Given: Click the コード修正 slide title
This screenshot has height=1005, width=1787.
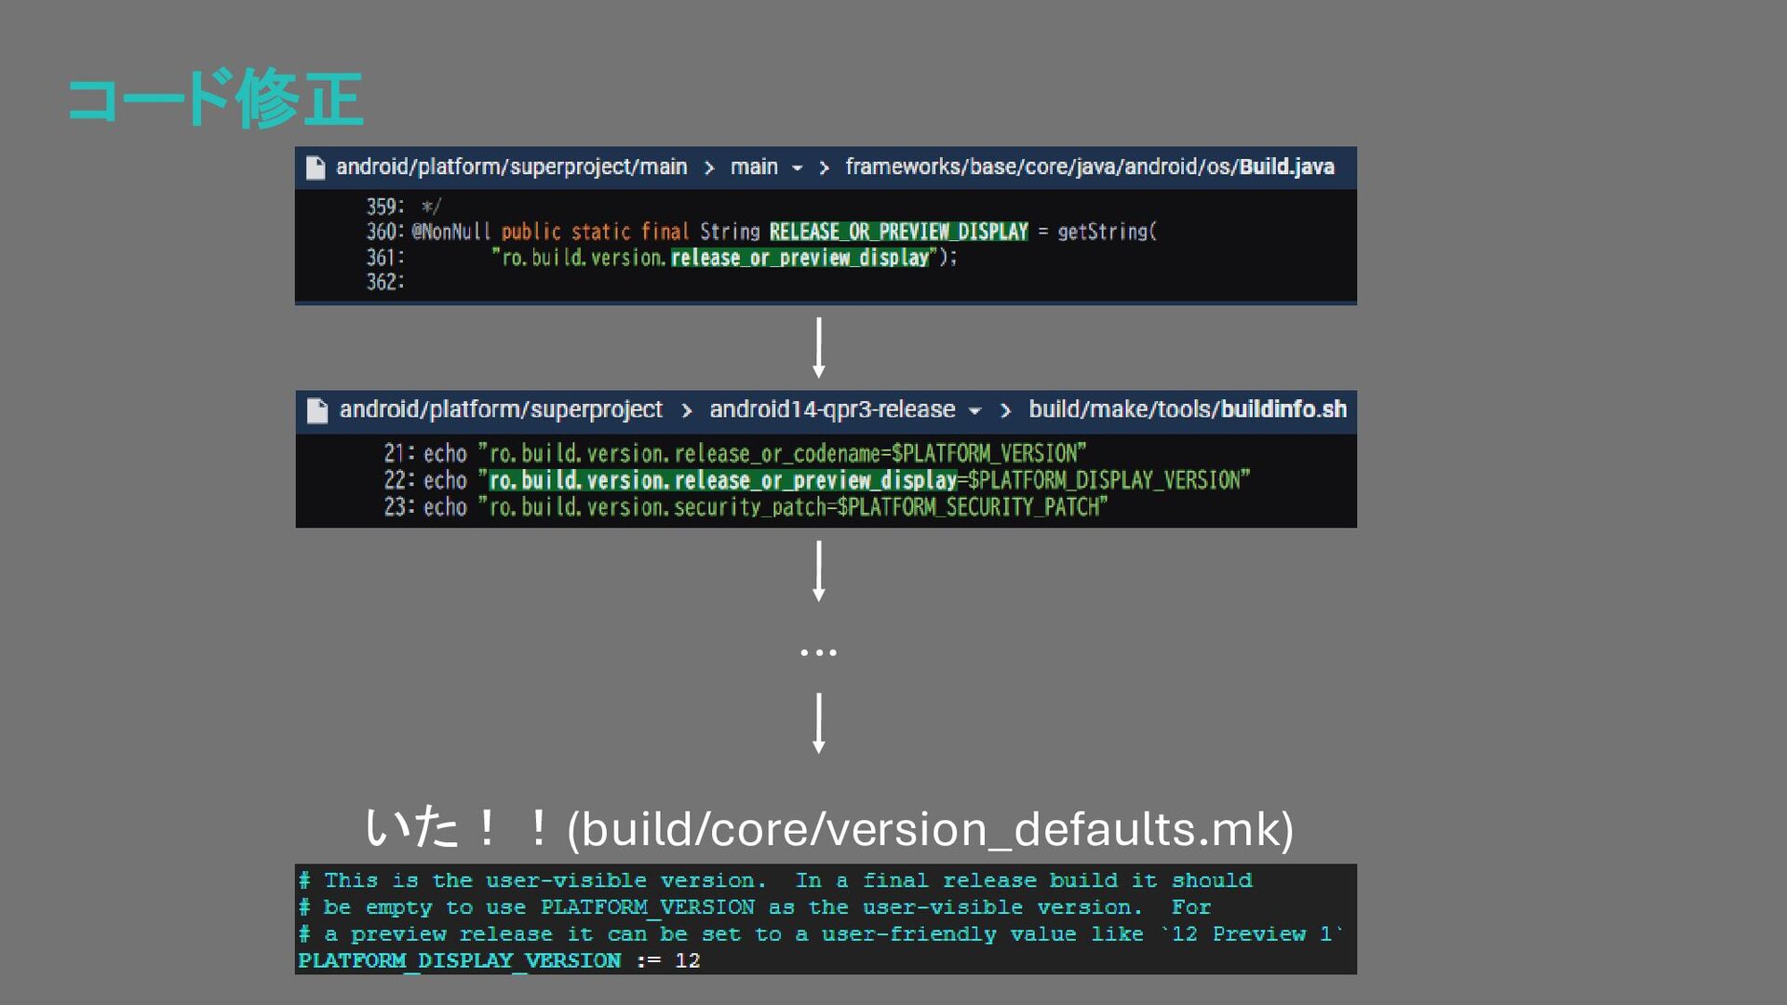Looking at the screenshot, I should tap(215, 99).
